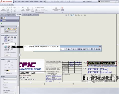
Task: Open the Tools menu
Action: pos(31,2)
